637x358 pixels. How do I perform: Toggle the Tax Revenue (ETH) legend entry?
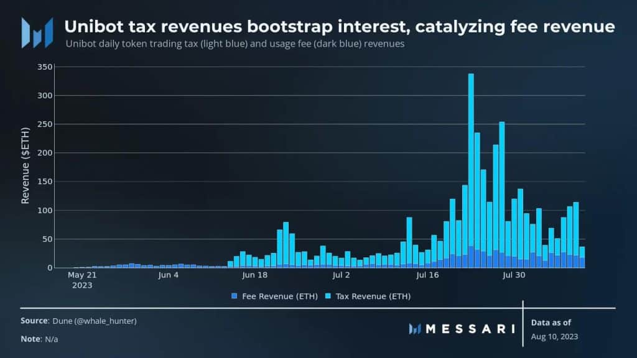click(x=368, y=296)
